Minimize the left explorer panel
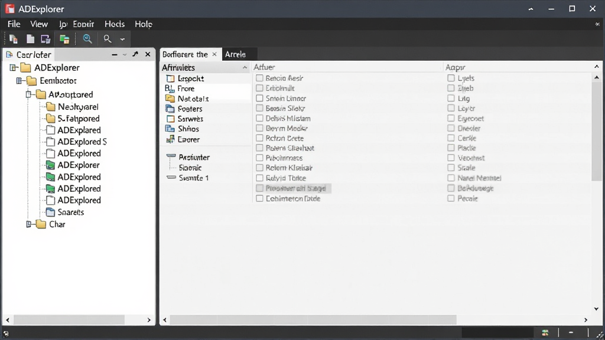The height and width of the screenshot is (340, 605). pos(114,55)
